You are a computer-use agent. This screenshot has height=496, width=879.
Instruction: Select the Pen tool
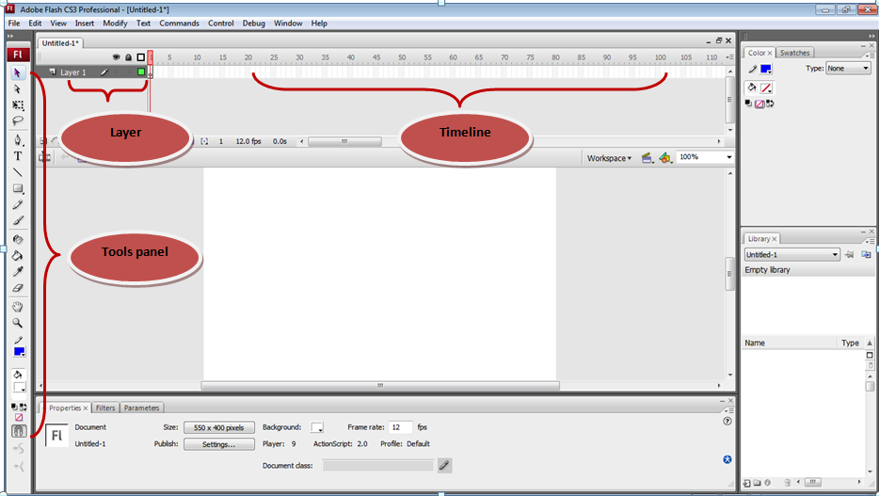[18, 140]
